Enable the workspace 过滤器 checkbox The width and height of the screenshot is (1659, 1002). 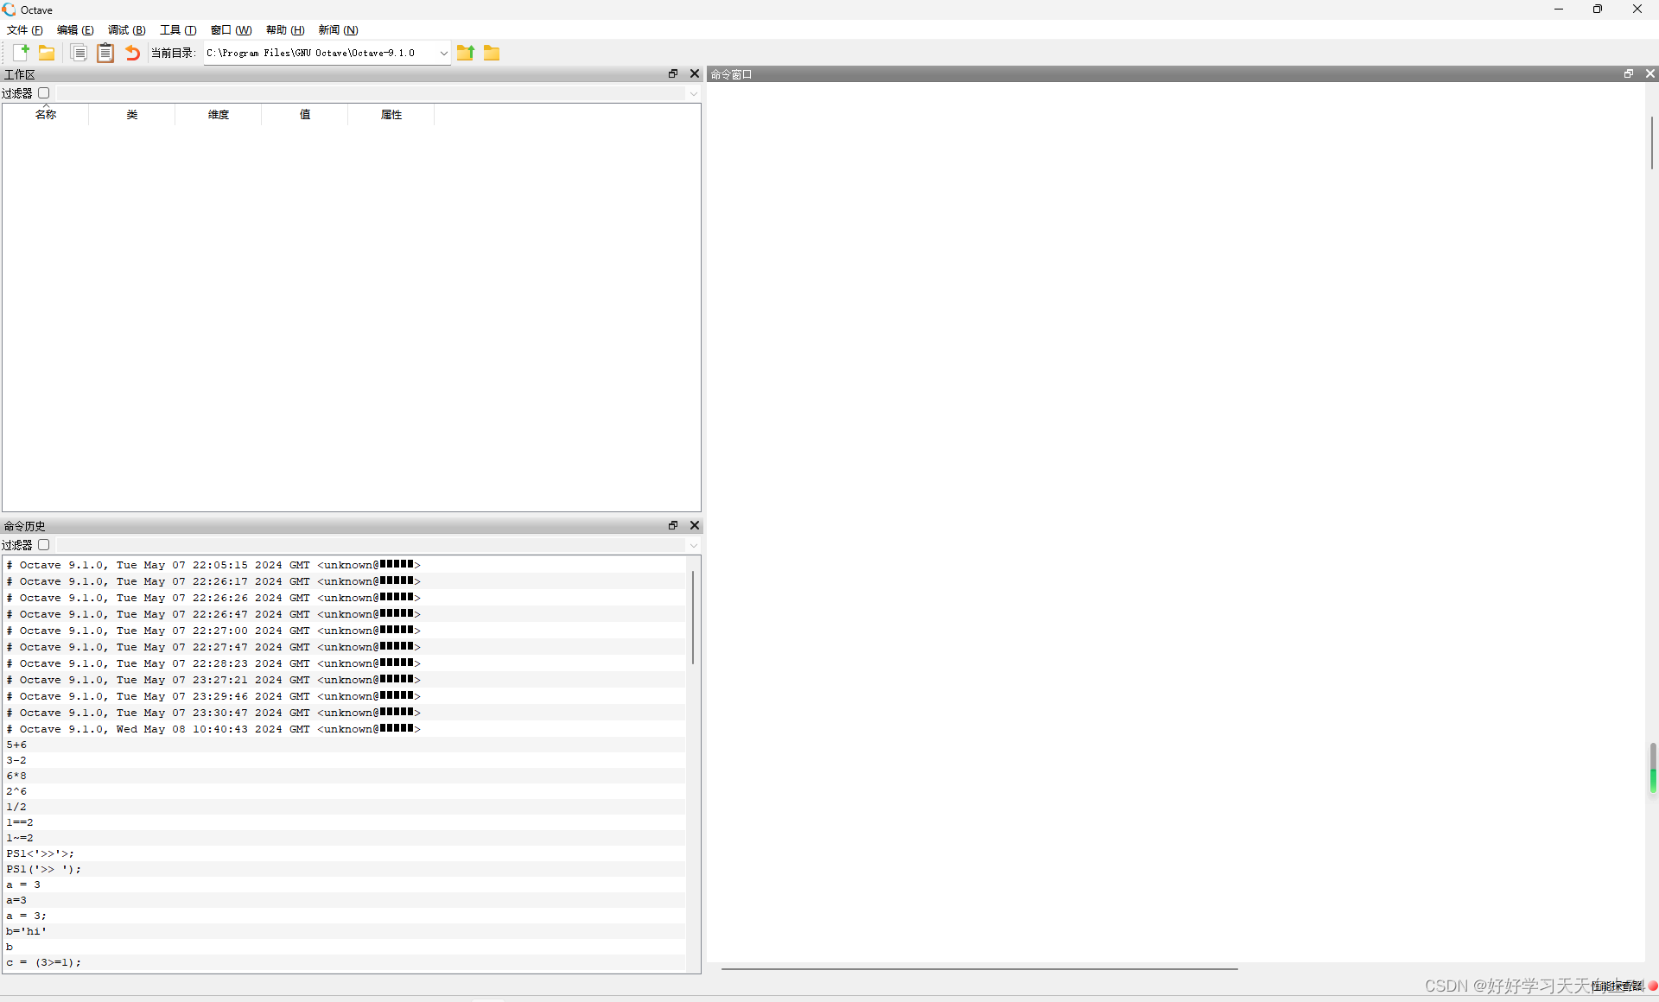pos(44,93)
